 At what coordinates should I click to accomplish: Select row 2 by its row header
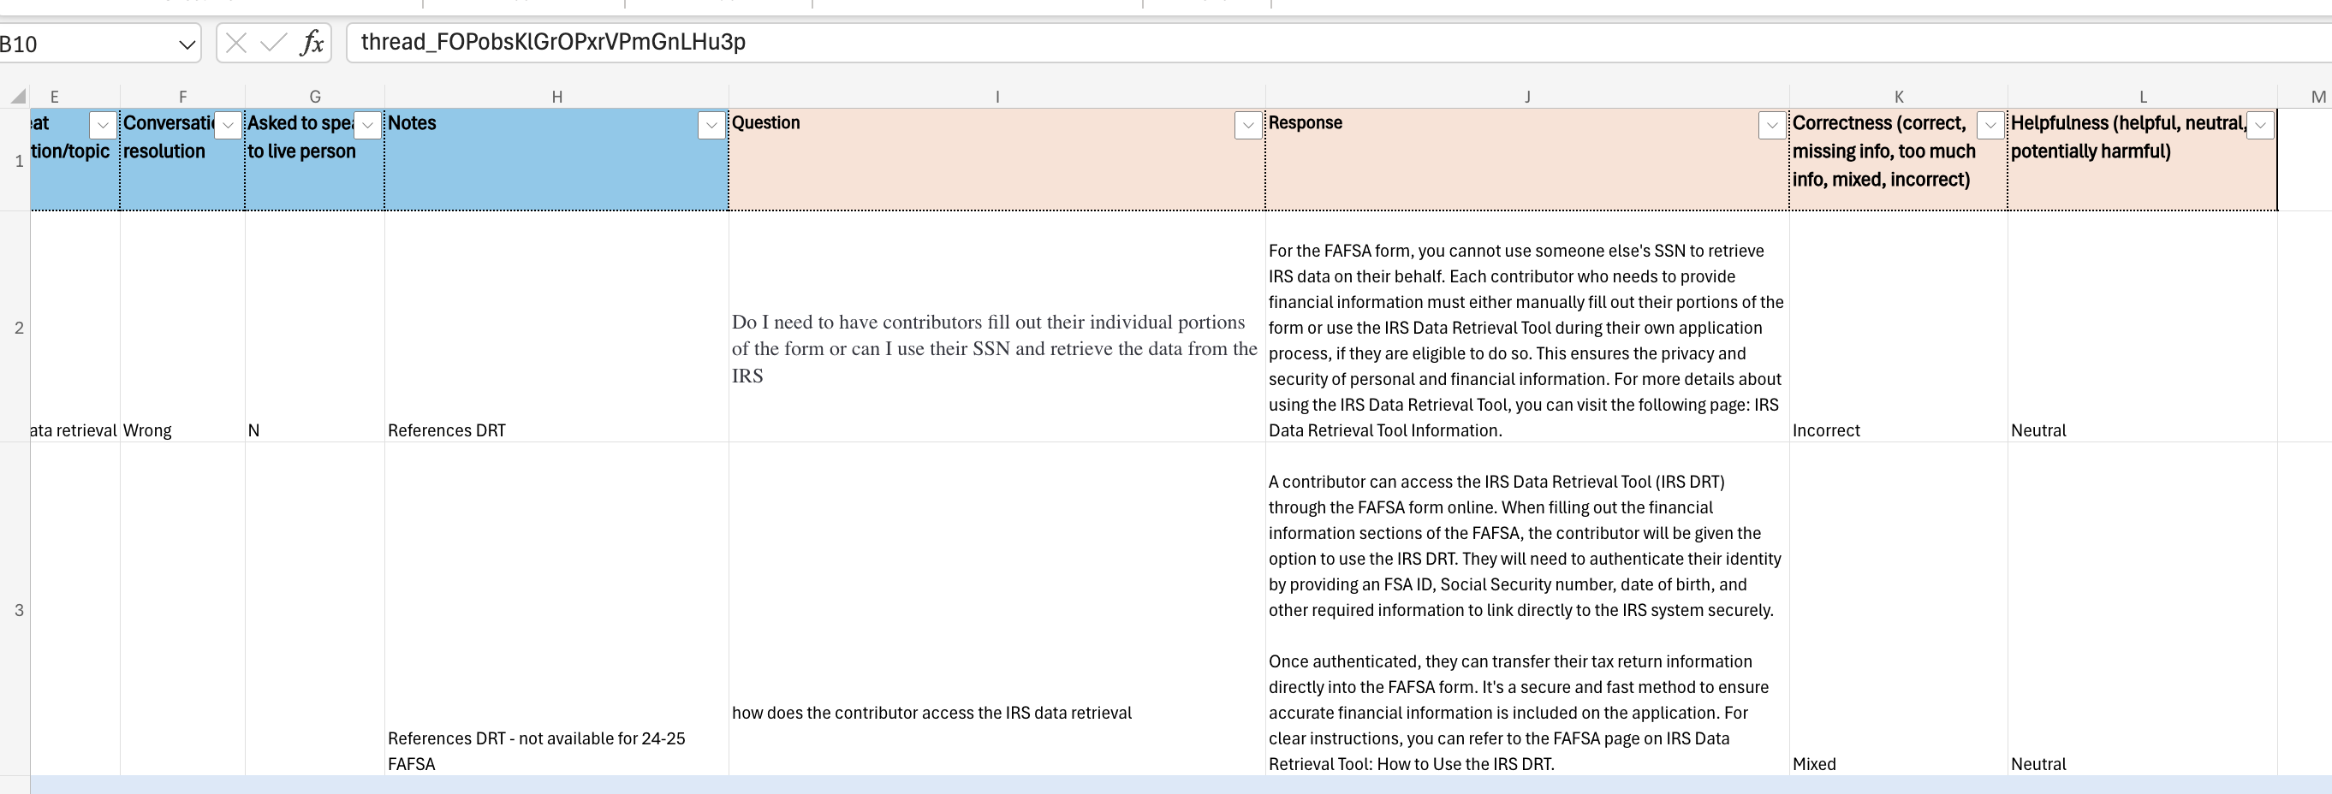pos(18,328)
